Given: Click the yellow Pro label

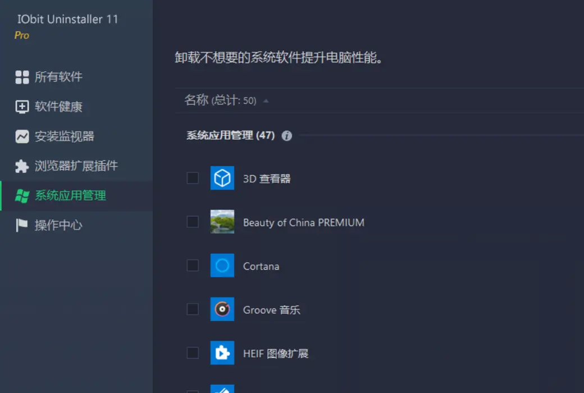Looking at the screenshot, I should (21, 35).
